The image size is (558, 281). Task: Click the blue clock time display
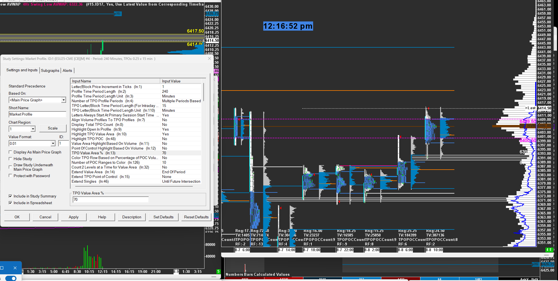click(x=288, y=26)
